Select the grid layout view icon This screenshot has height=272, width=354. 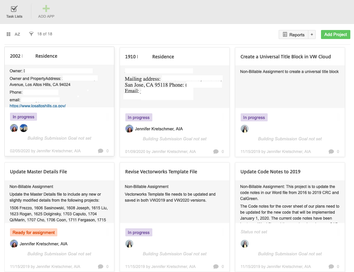pyautogui.click(x=8, y=34)
